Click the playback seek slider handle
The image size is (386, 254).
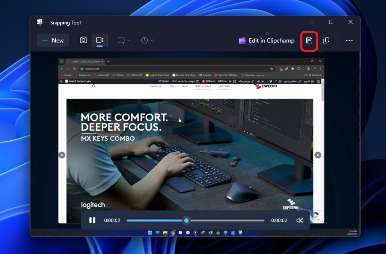click(186, 220)
